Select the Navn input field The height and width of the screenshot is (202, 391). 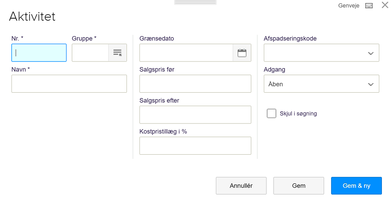tap(69, 84)
